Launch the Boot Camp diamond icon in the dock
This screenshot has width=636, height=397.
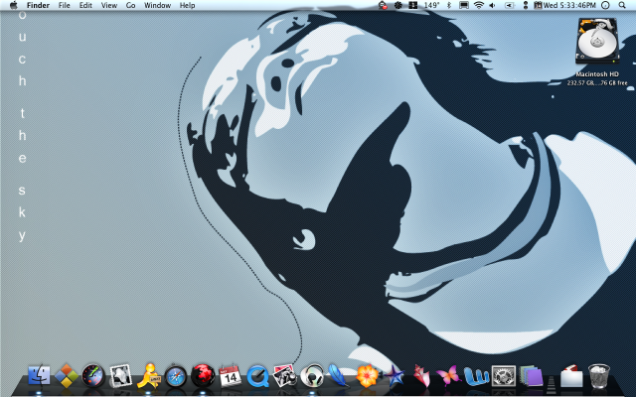(67, 375)
